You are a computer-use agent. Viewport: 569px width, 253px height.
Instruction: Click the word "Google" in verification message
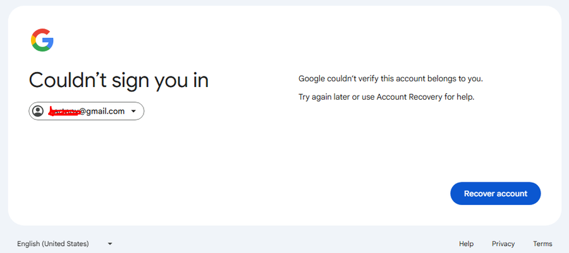(x=312, y=78)
